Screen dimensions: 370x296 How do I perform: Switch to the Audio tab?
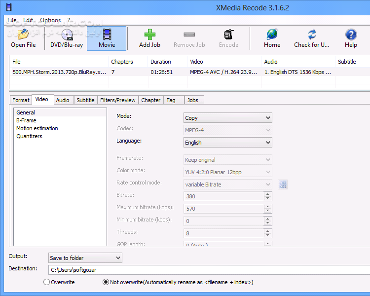(x=63, y=100)
